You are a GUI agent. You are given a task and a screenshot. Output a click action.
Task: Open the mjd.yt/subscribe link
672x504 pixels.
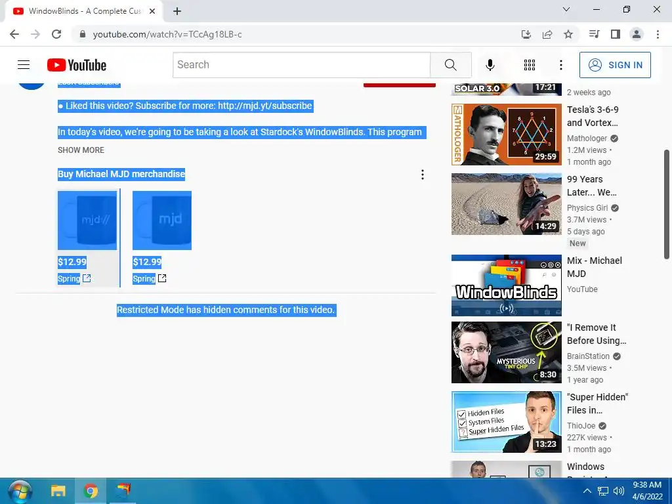click(x=265, y=106)
